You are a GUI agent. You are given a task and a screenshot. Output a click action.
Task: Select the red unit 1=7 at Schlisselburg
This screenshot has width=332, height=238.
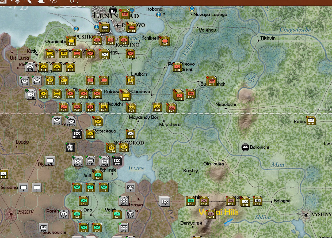click(x=165, y=41)
